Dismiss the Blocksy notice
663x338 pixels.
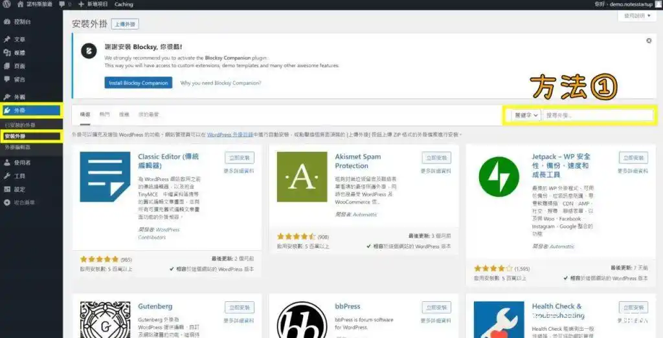pyautogui.click(x=649, y=41)
